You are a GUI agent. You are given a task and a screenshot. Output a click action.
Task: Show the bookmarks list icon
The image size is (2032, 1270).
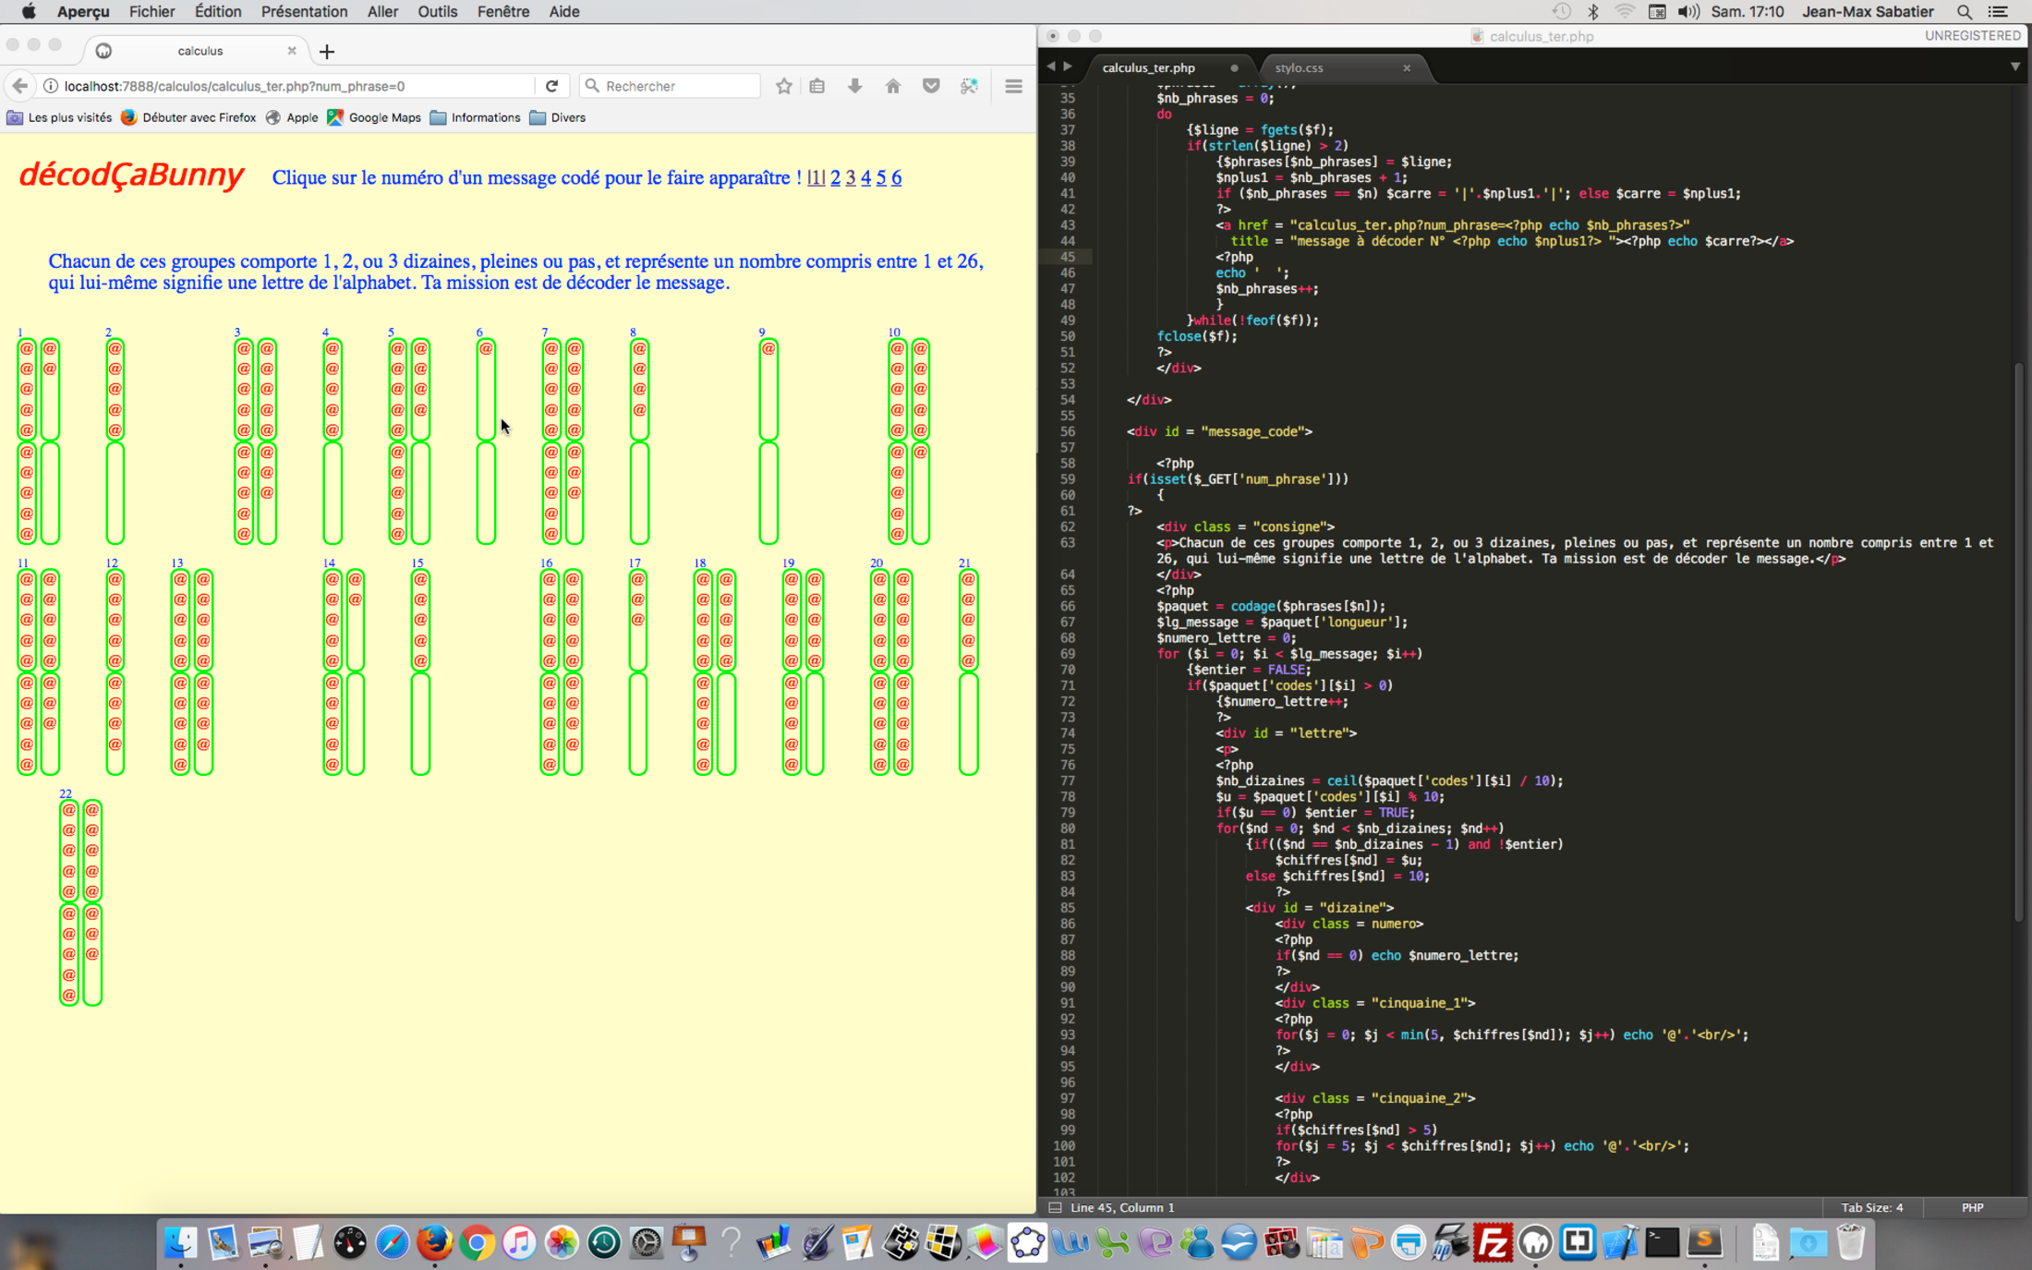tap(816, 86)
